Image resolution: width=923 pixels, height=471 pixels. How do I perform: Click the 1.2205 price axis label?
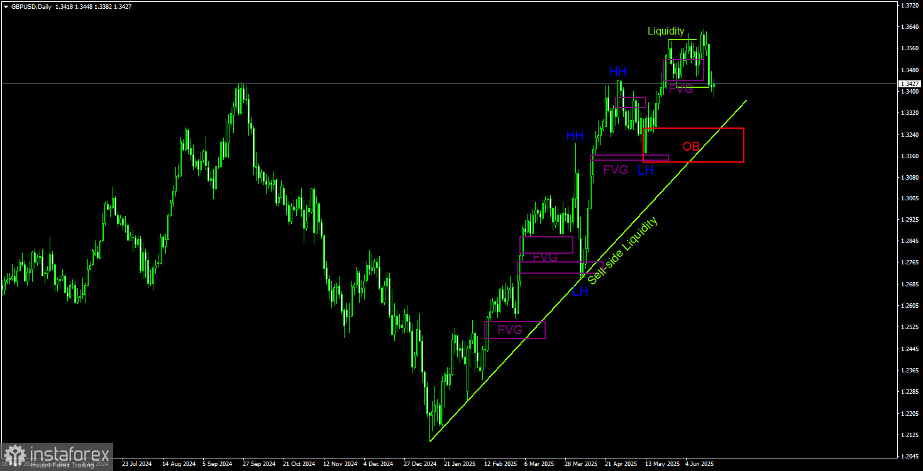click(909, 413)
